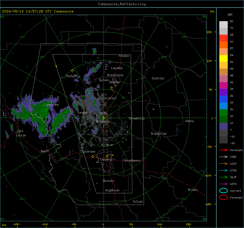Click the Cochrane map label
The width and height of the screenshot is (244, 228).
(x=89, y=152)
